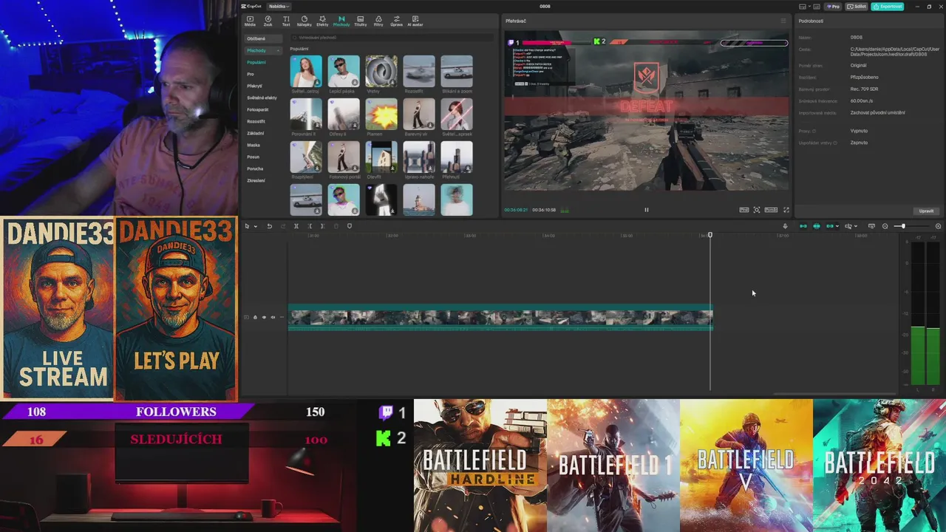
Task: Click download icon on Lepicí páska transition
Action: point(355,82)
